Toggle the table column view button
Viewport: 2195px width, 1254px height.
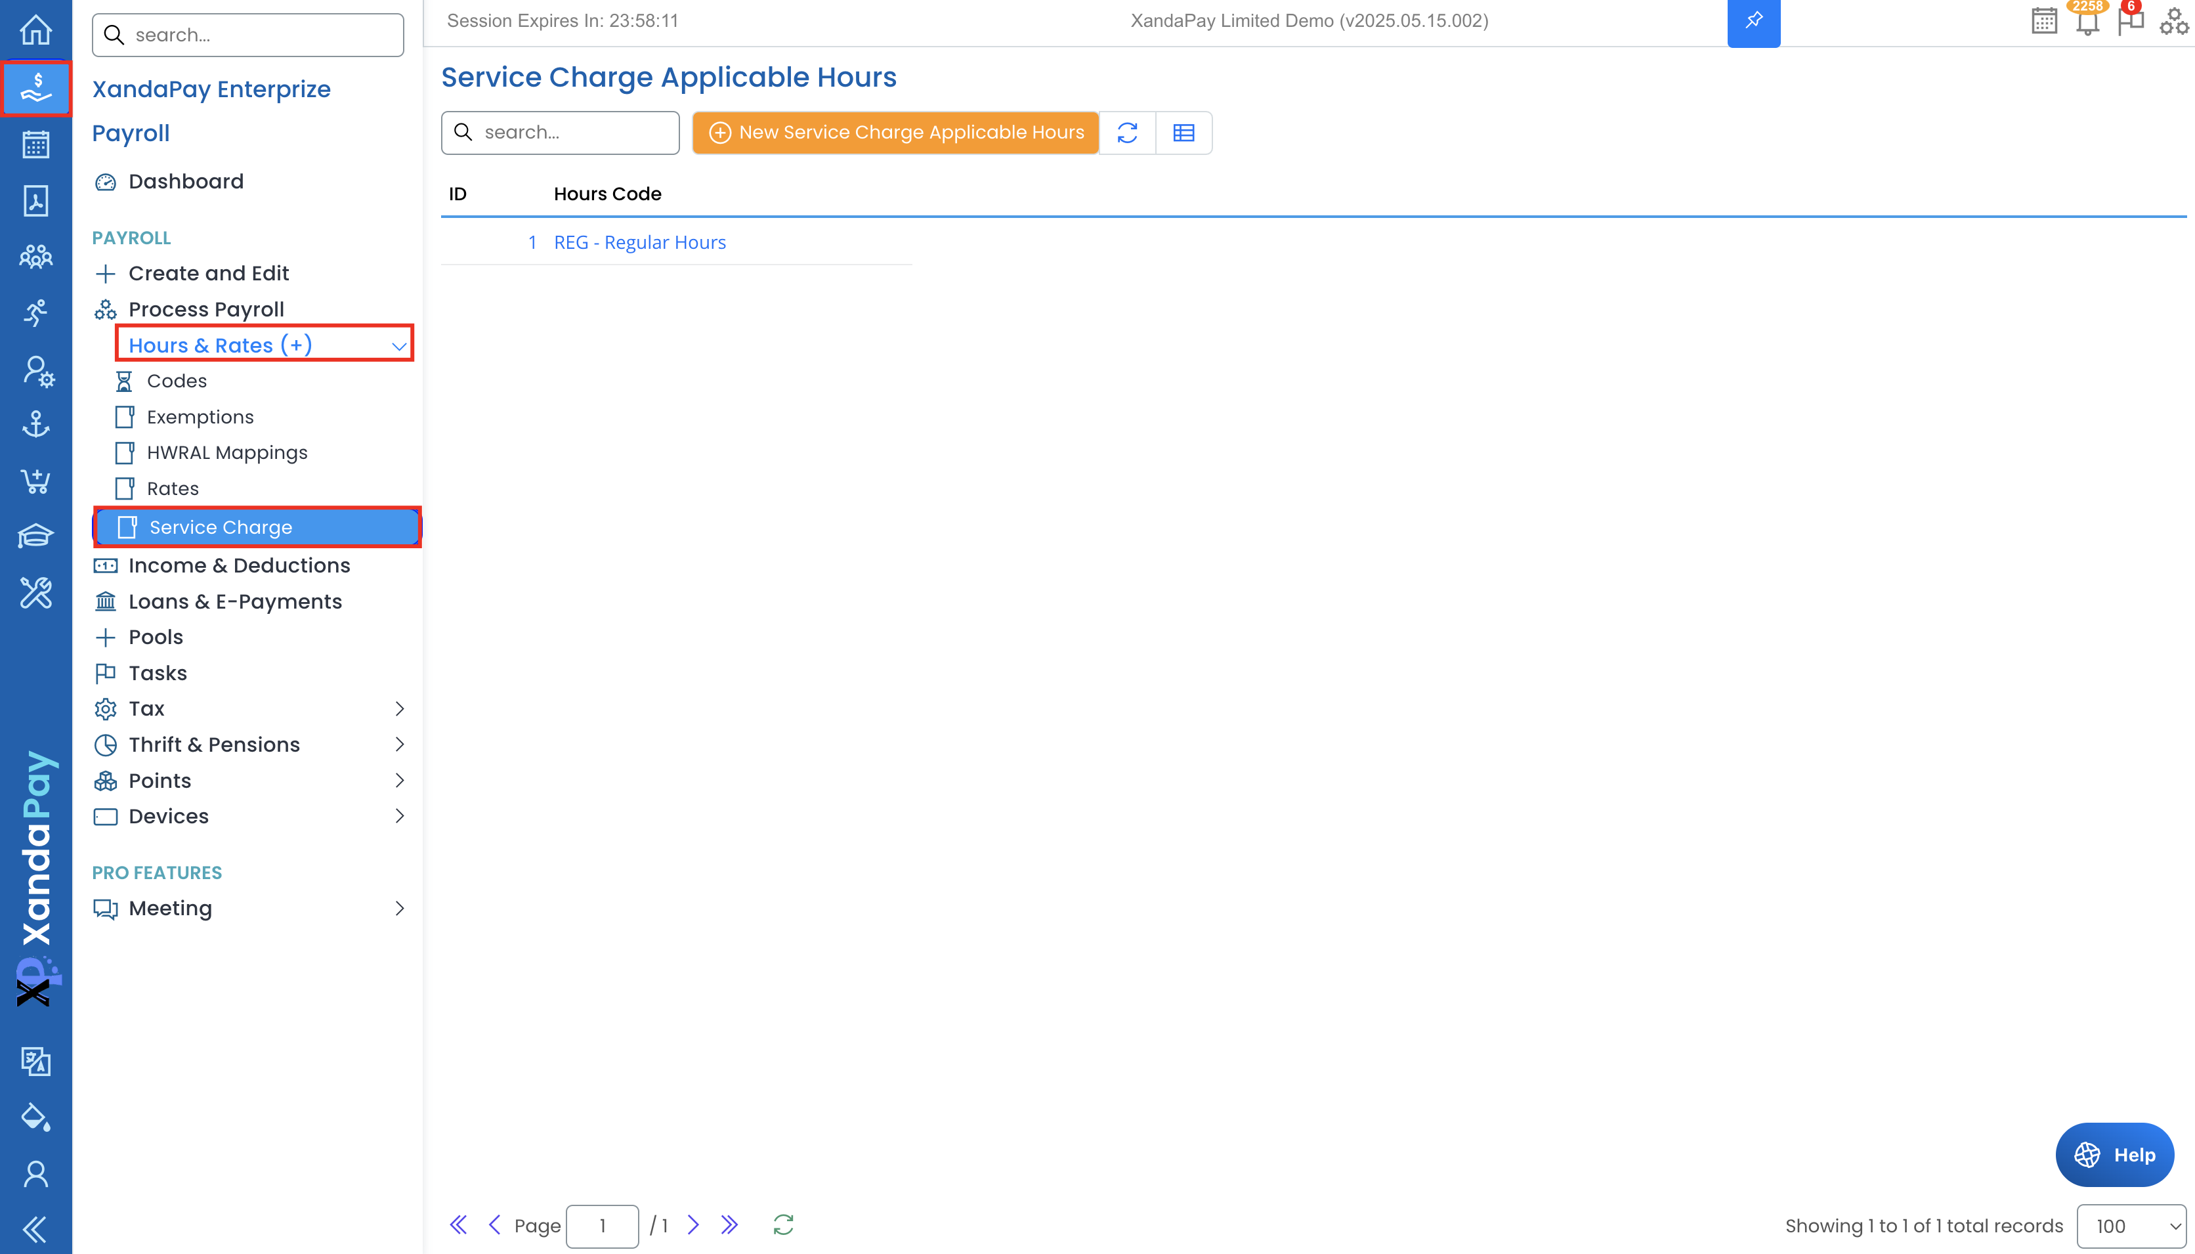click(1183, 133)
